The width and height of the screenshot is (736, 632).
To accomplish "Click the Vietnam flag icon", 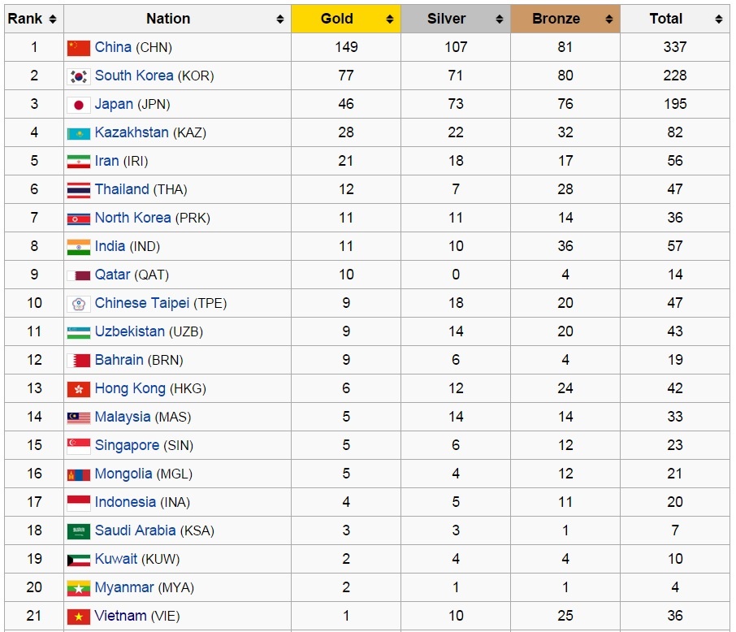I will point(78,617).
